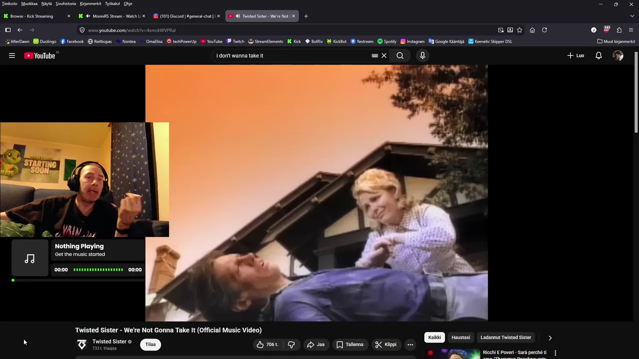The image size is (639, 359).
Task: Open more actions three-dot menu under video
Action: (x=410, y=345)
